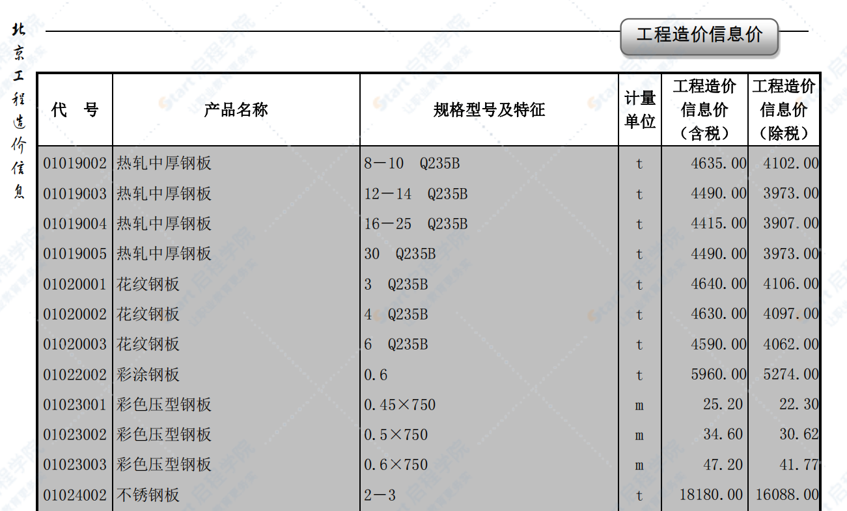
Task: Click code cell 01020002
Action: (75, 314)
